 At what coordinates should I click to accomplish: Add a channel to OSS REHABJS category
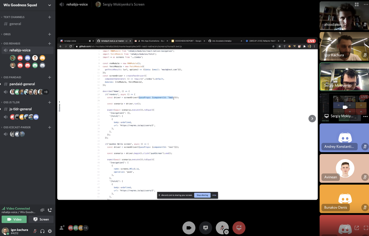pyautogui.click(x=50, y=43)
